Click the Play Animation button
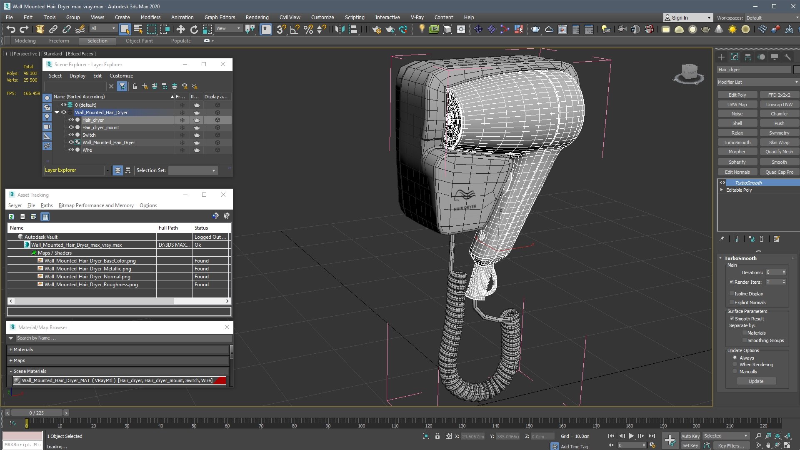The height and width of the screenshot is (450, 800). pos(631,436)
